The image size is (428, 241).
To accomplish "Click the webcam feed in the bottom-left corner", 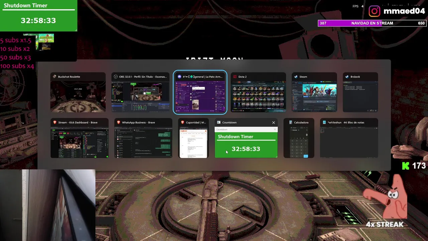I will [47, 205].
